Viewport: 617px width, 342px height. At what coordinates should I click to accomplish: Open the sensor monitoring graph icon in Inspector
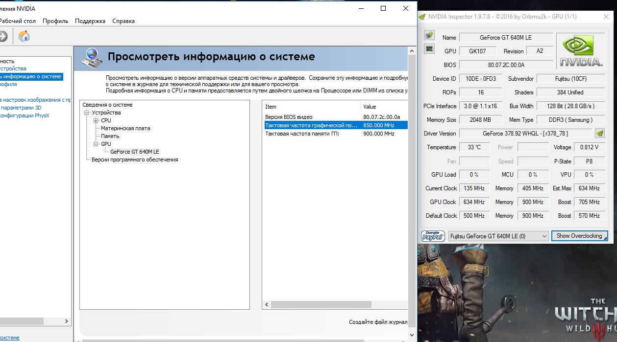click(429, 48)
